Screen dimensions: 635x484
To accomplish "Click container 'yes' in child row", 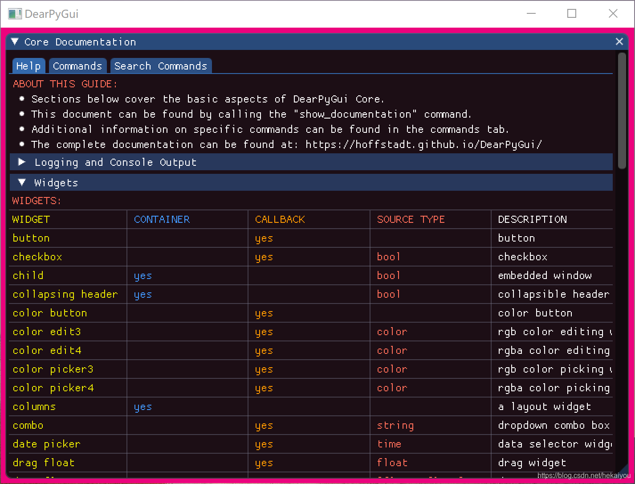I will point(143,276).
